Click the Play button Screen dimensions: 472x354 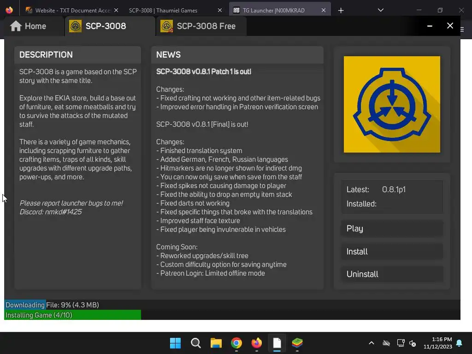coord(392,229)
